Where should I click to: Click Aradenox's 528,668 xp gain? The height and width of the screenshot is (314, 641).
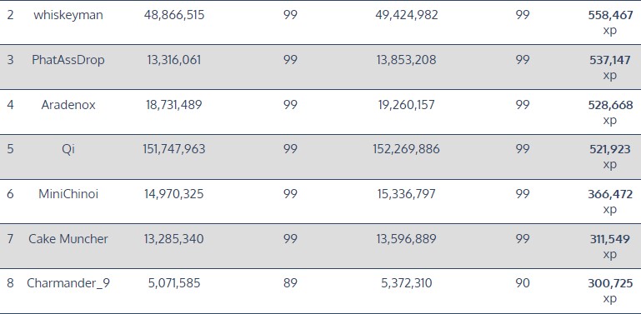pyautogui.click(x=610, y=112)
